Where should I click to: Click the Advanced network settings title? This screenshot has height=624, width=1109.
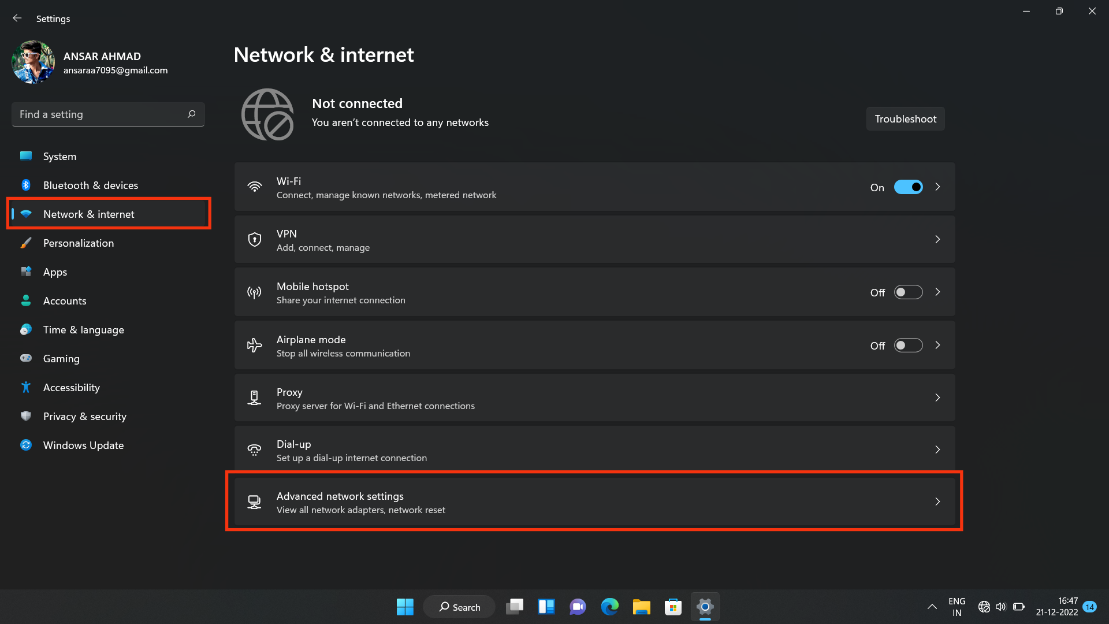tap(340, 496)
